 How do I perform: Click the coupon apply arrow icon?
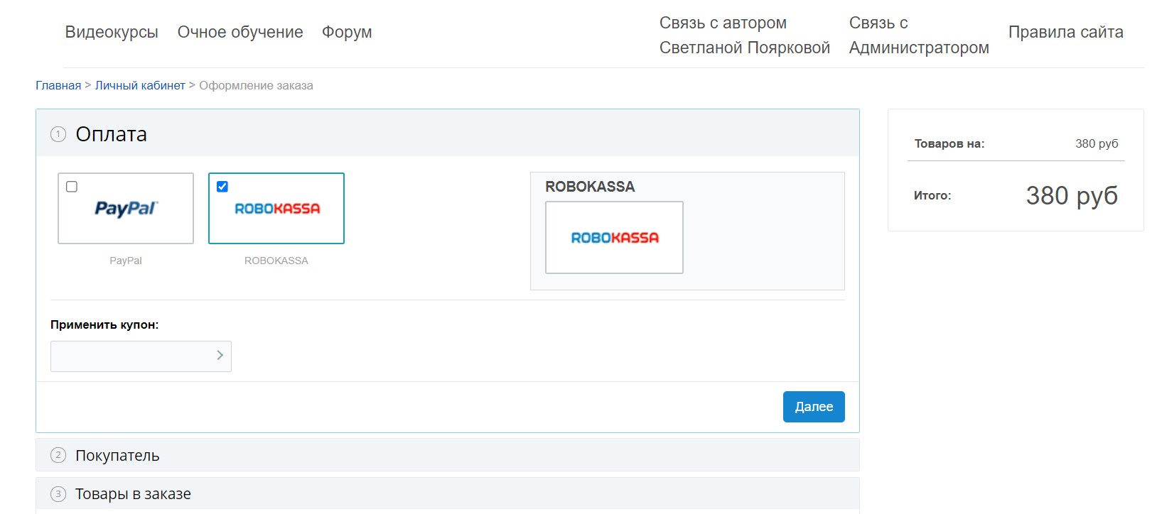pos(220,356)
